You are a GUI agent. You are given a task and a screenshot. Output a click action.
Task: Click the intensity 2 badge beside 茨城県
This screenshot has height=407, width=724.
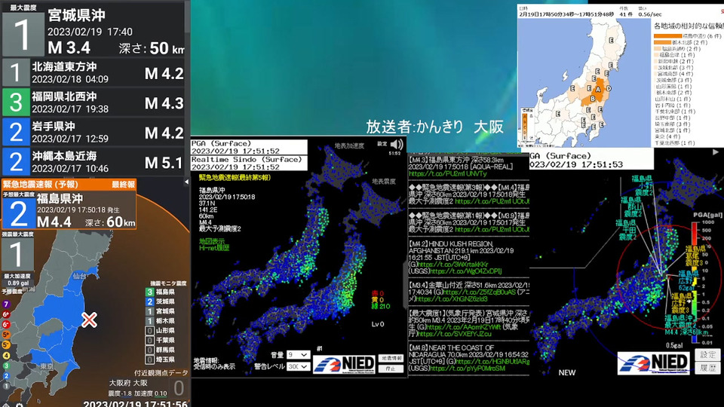point(149,301)
